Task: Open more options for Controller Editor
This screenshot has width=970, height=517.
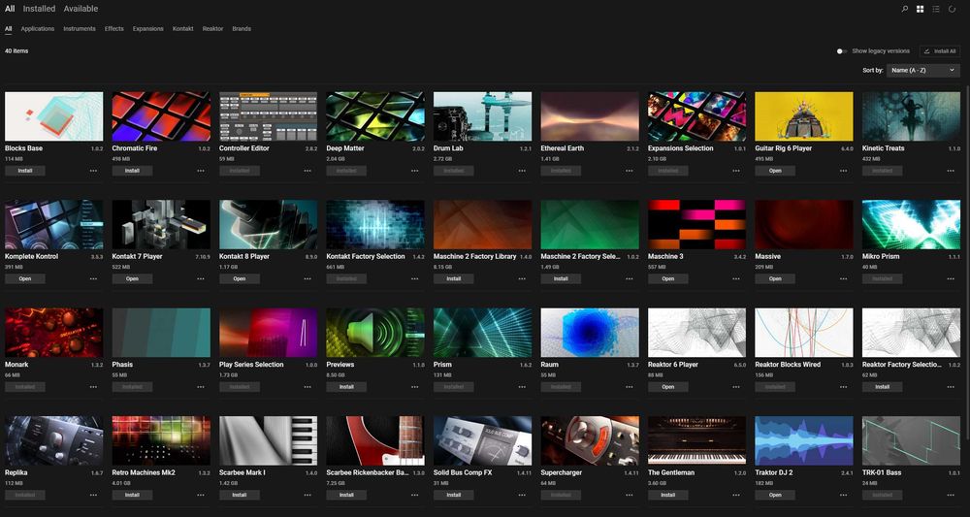Action: (307, 171)
